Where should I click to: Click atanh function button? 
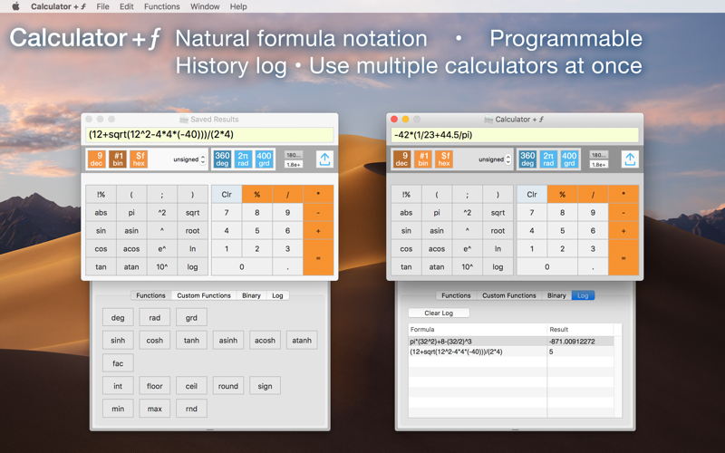(302, 341)
